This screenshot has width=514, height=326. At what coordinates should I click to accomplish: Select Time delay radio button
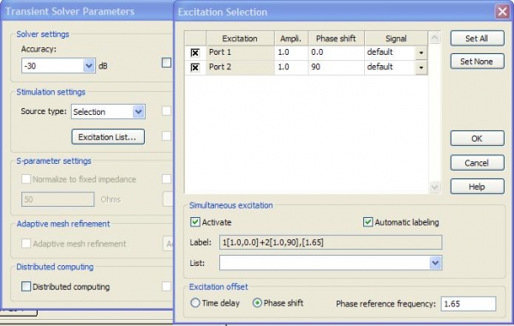coord(195,303)
